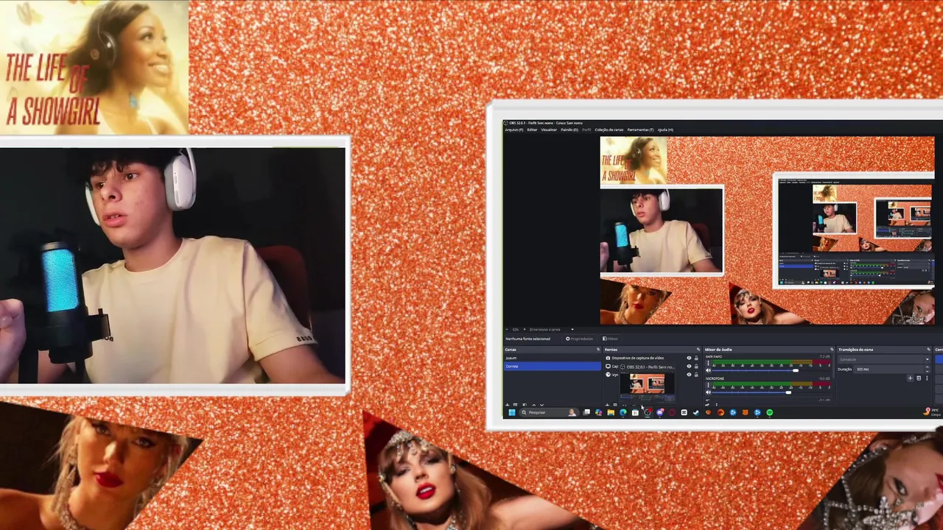Open Task View from the taskbar
The width and height of the screenshot is (943, 530).
(586, 412)
